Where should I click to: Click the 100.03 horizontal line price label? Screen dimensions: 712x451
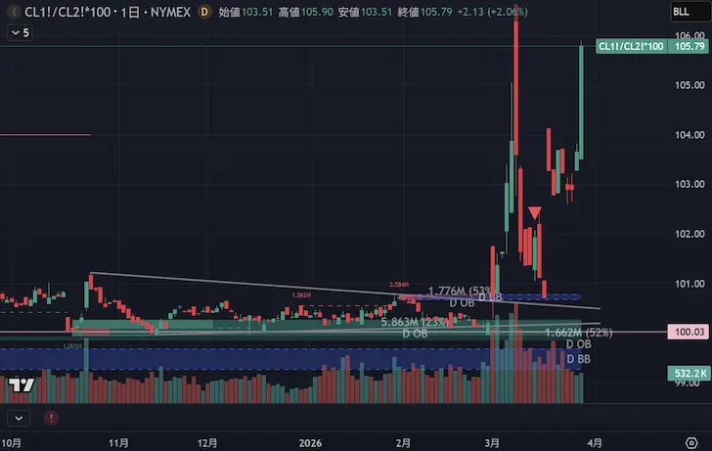pos(689,333)
